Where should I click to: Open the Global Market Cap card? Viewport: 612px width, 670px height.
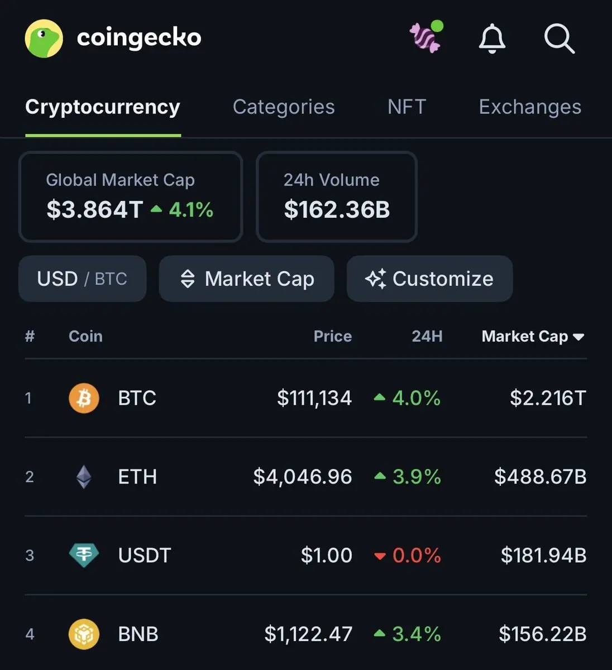(x=131, y=197)
